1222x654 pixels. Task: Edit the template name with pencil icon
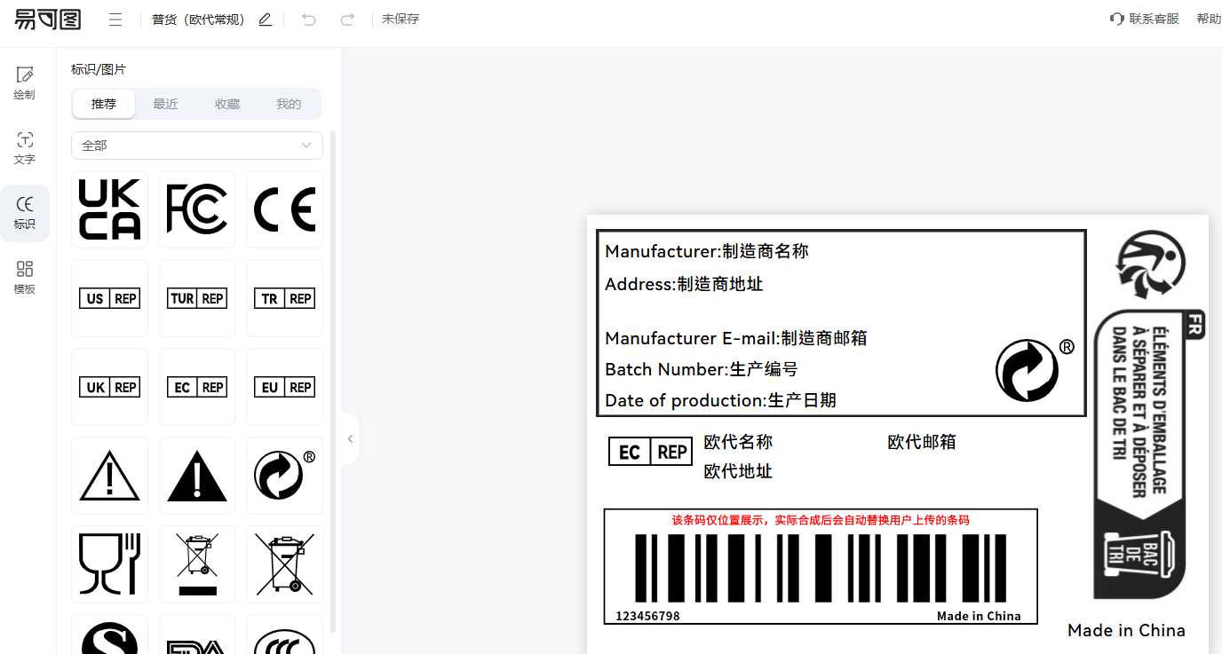(x=265, y=20)
